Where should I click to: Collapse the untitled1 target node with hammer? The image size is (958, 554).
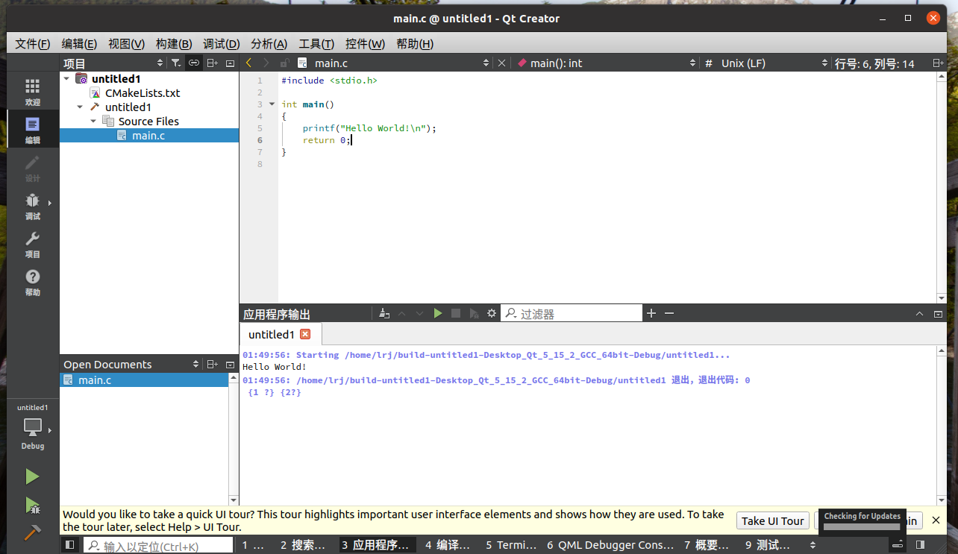[x=80, y=107]
